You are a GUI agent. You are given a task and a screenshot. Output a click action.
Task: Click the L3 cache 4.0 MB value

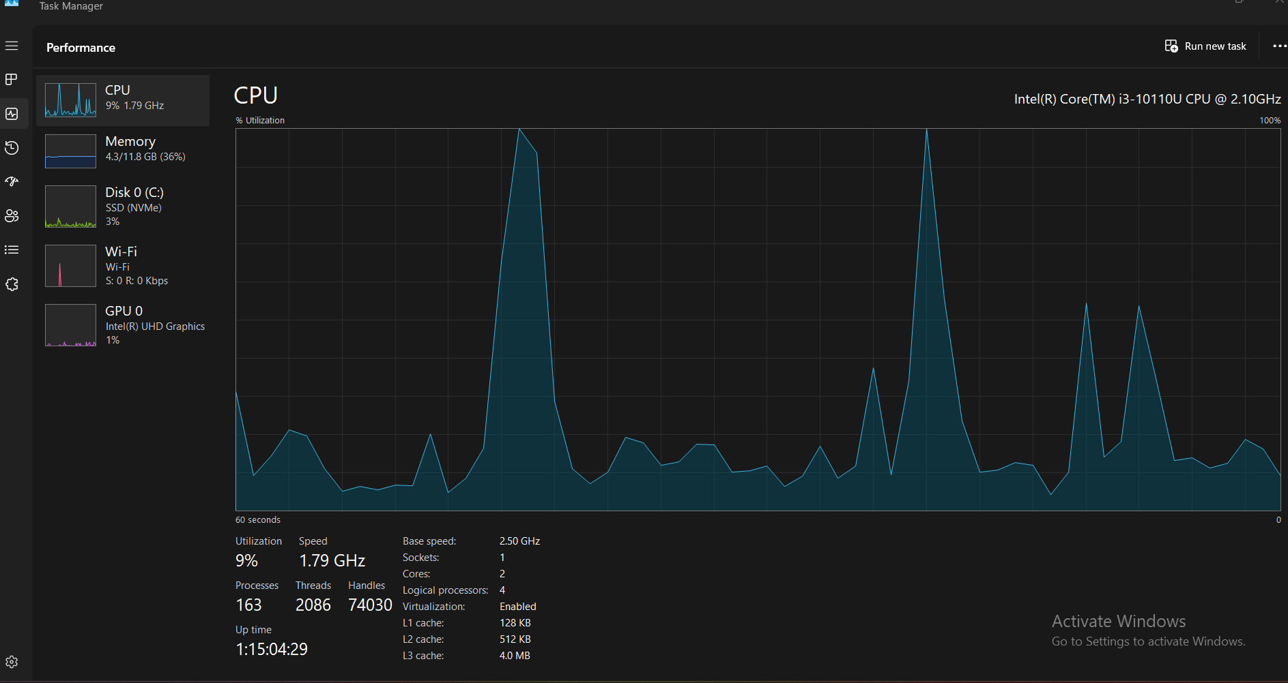coord(515,656)
